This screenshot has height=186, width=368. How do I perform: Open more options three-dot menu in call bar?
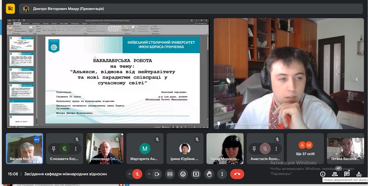pyautogui.click(x=222, y=174)
